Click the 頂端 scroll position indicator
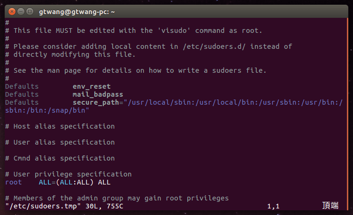353x215 pixels. (x=330, y=206)
